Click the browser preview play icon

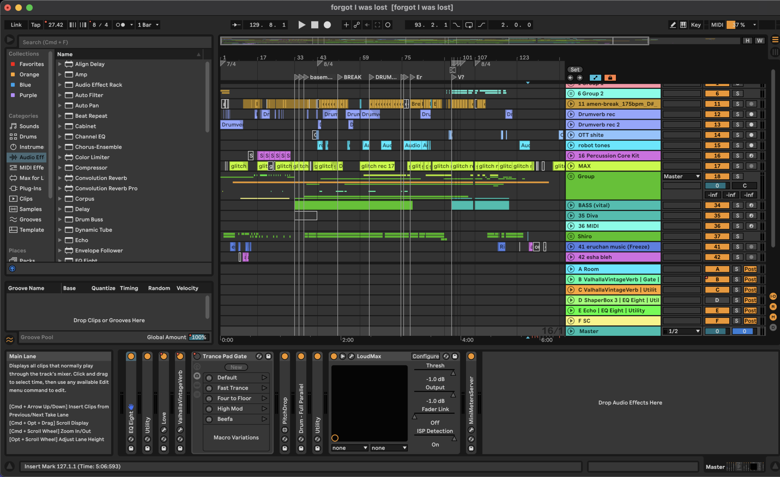coord(9,40)
